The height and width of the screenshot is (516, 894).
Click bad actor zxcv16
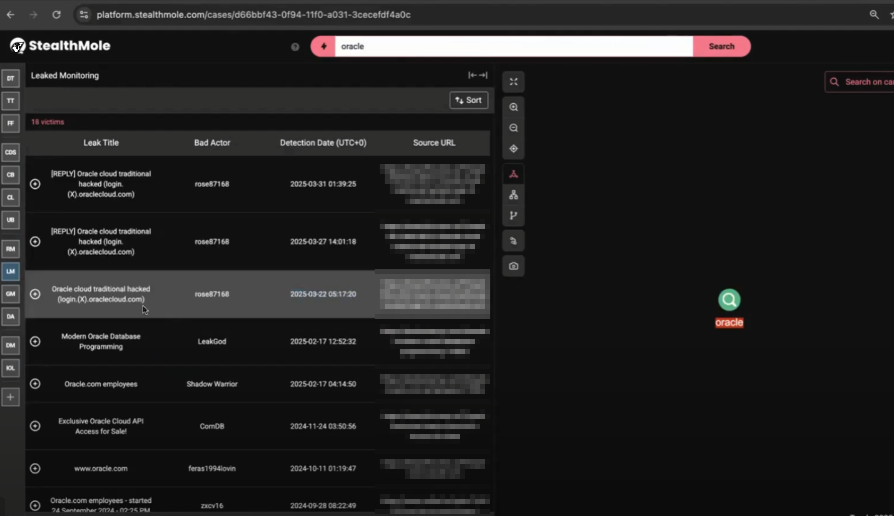click(212, 505)
